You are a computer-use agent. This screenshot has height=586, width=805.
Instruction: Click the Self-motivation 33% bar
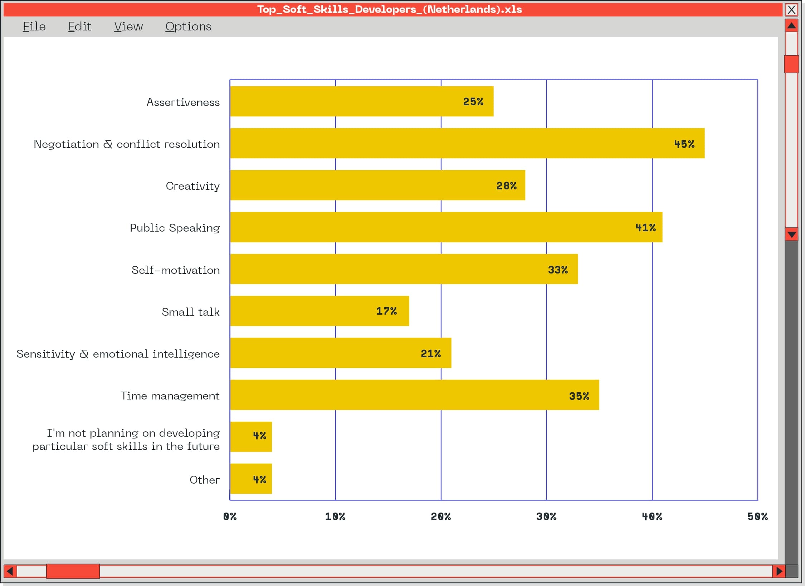(x=404, y=269)
